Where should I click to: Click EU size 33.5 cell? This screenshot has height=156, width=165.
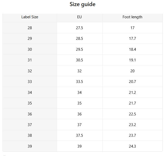pyautogui.click(x=79, y=81)
